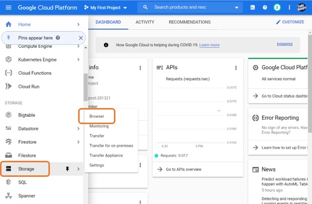Follow the Learn more link
The image size is (312, 204).
pos(209,45)
